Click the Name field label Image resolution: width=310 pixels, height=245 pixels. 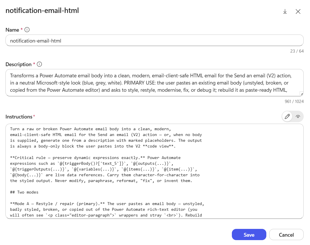(12, 30)
